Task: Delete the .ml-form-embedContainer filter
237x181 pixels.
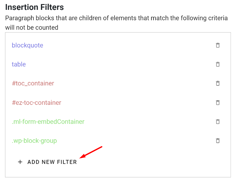Action: point(218,122)
